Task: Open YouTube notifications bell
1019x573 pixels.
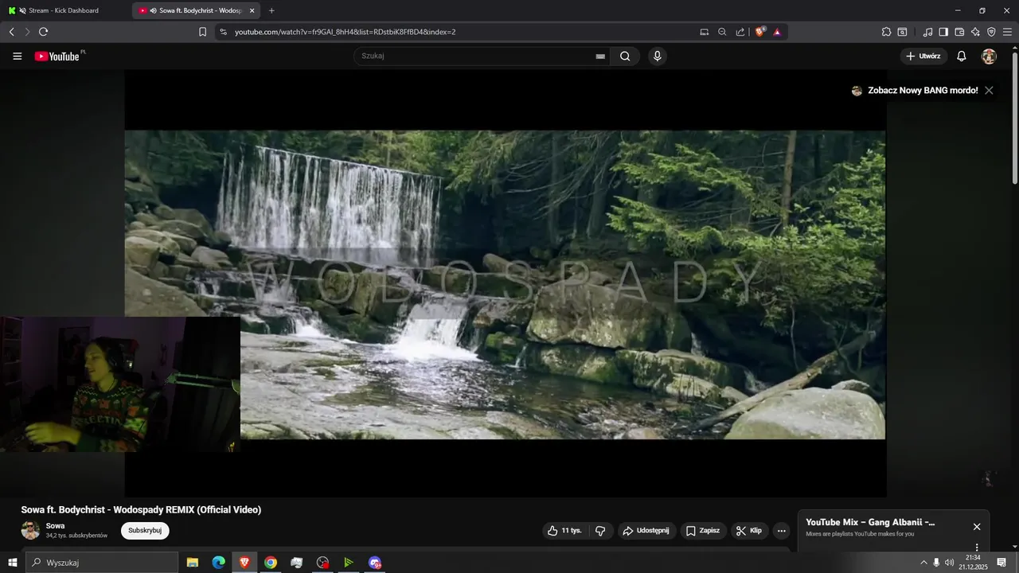Action: click(962, 57)
